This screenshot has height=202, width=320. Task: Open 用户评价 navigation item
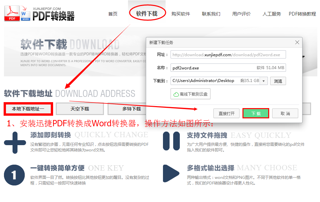pos(241,14)
